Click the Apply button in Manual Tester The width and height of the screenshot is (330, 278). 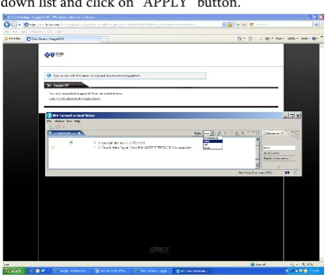pyautogui.click(x=197, y=133)
